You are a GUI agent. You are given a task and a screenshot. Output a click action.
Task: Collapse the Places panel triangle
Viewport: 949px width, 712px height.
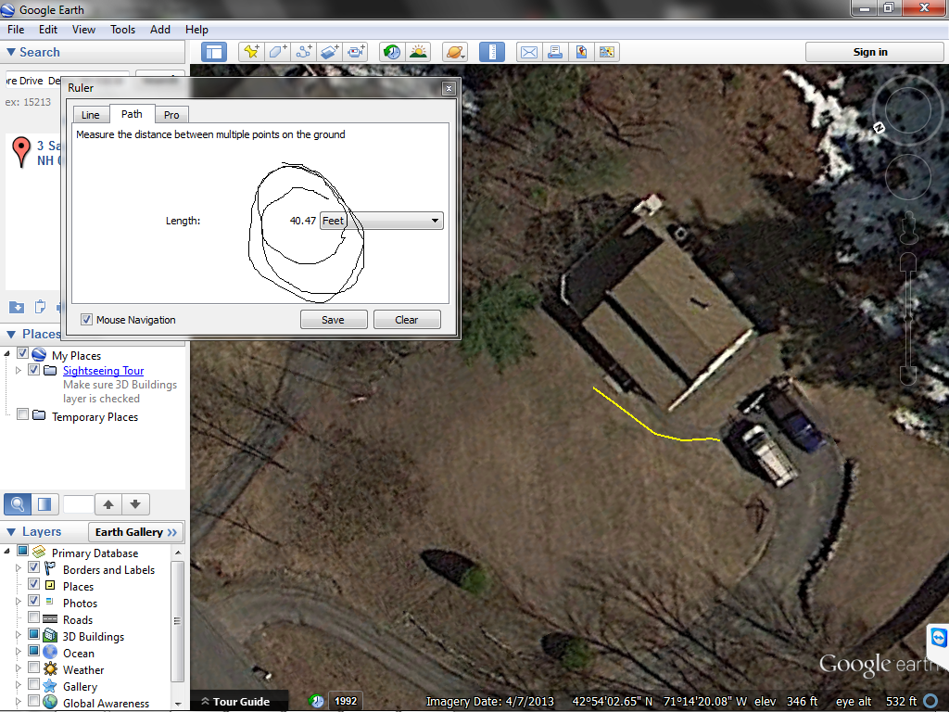[11, 334]
